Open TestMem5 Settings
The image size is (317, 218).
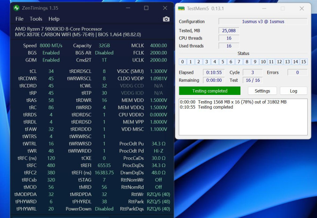tap(262, 91)
